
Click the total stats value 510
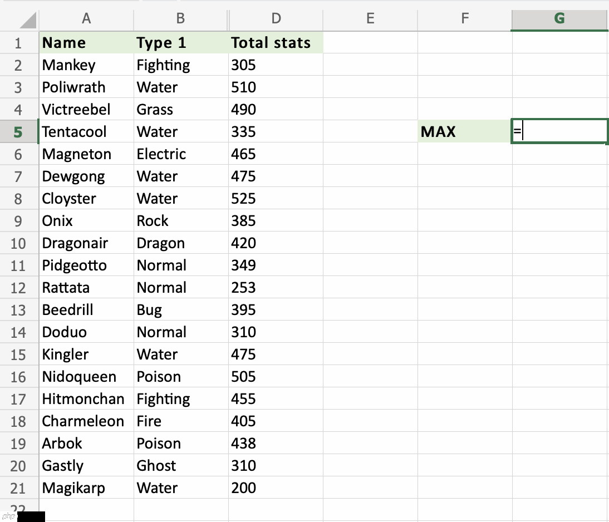coord(276,87)
